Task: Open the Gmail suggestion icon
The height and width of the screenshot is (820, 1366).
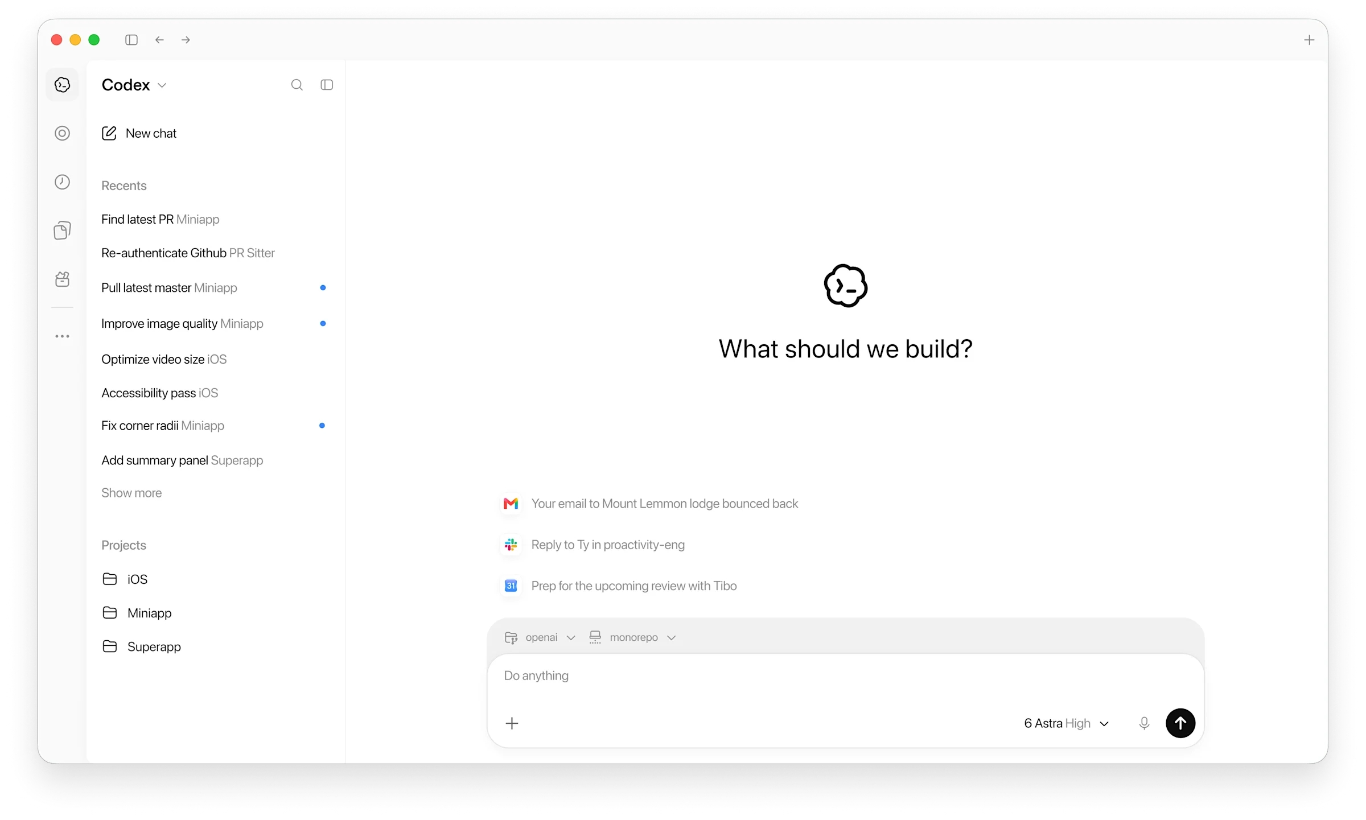Action: (x=511, y=504)
